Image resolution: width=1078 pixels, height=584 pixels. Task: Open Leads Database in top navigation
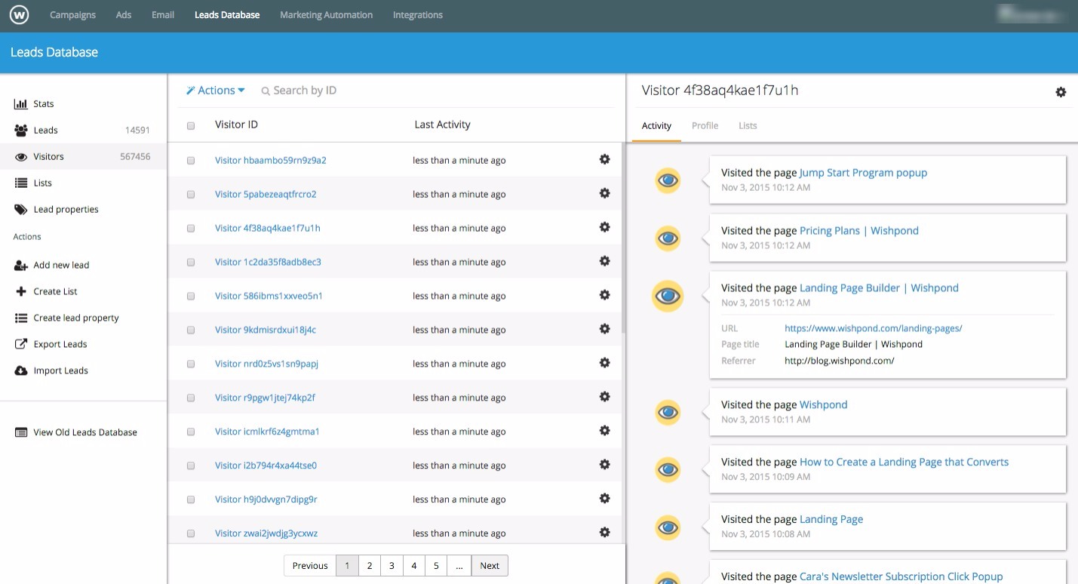tap(227, 15)
